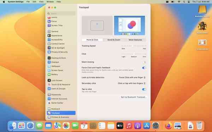The image size is (212, 132).
Task: Disable the Tap to click switch
Action: pyautogui.click(x=144, y=89)
